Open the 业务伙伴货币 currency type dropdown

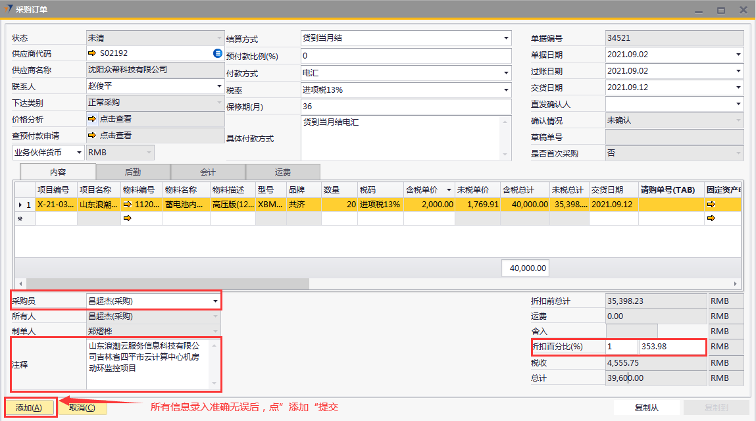80,153
